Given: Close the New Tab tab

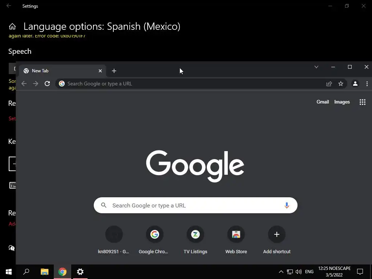Looking at the screenshot, I should [x=100, y=71].
